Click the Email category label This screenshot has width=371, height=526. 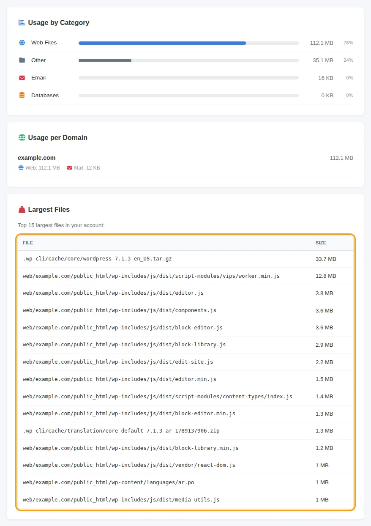(38, 78)
